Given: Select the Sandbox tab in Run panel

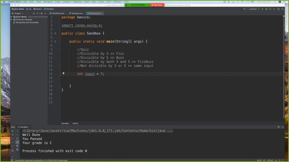Looking at the screenshot, I should [x=24, y=127].
